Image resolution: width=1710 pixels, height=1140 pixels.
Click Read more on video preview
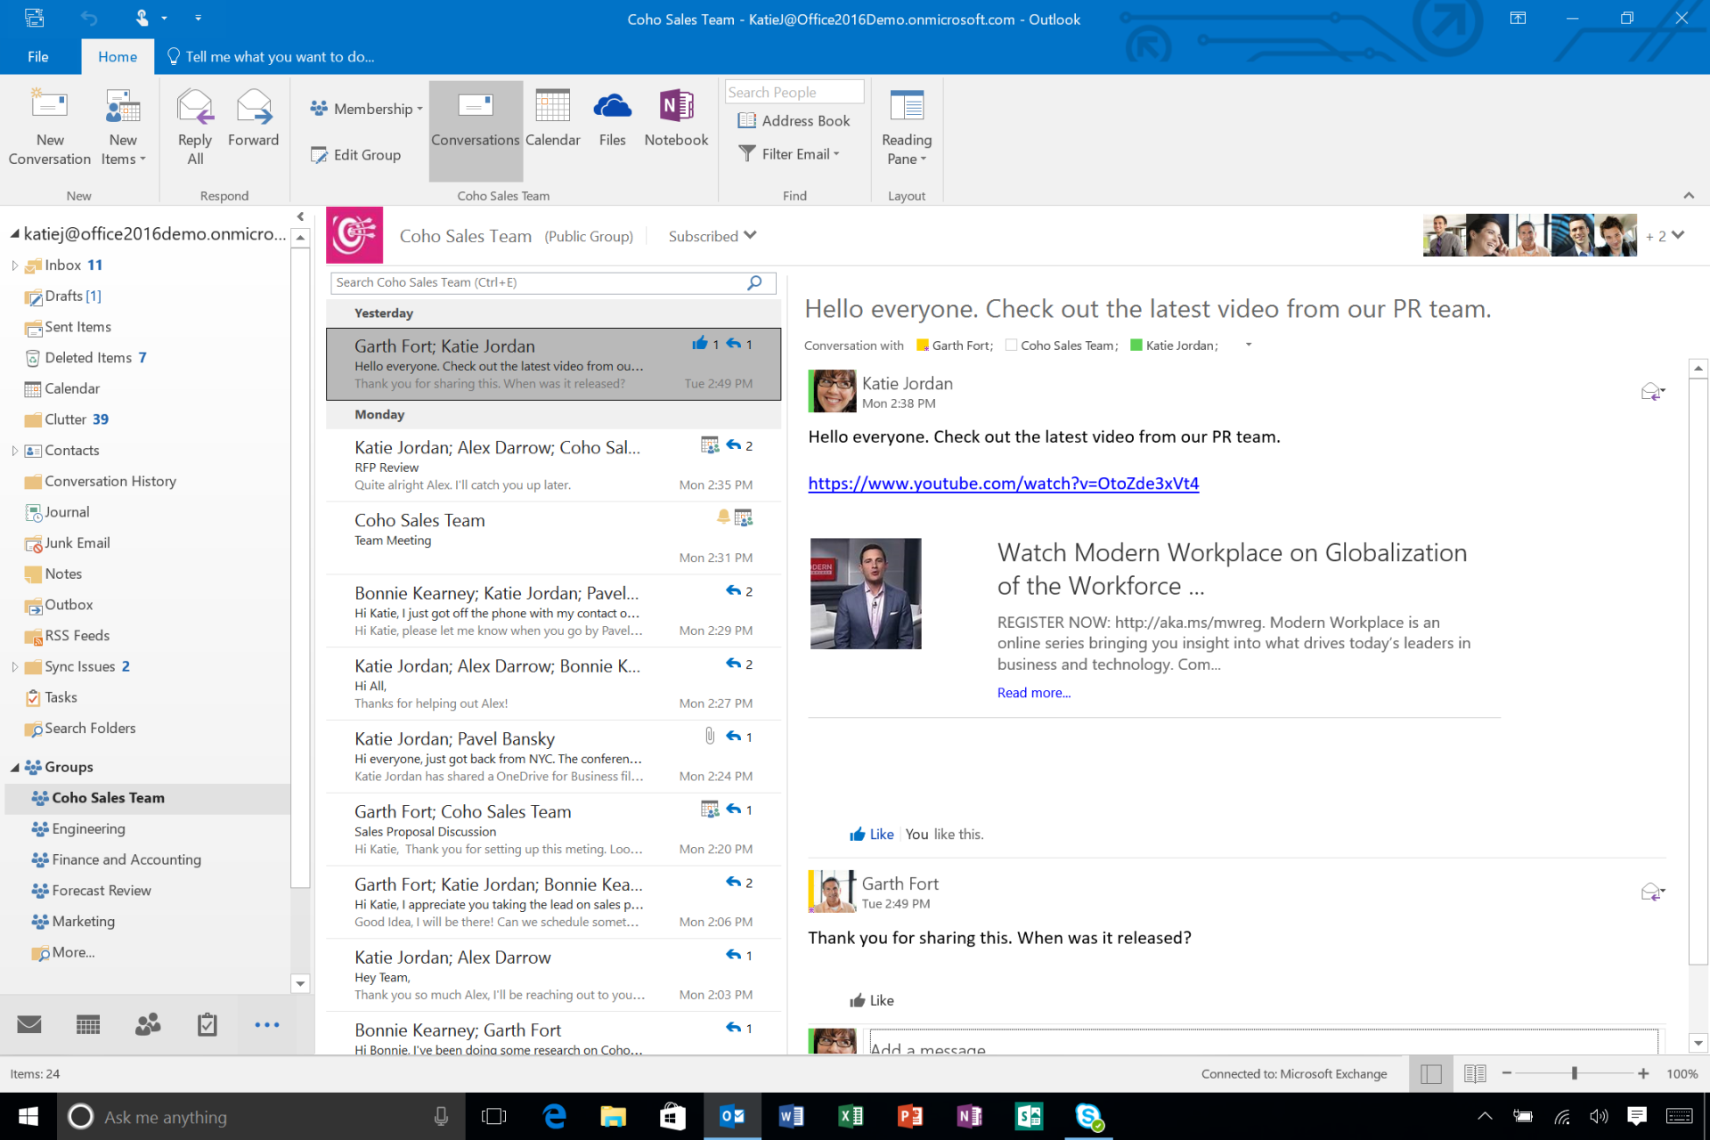coord(1033,692)
